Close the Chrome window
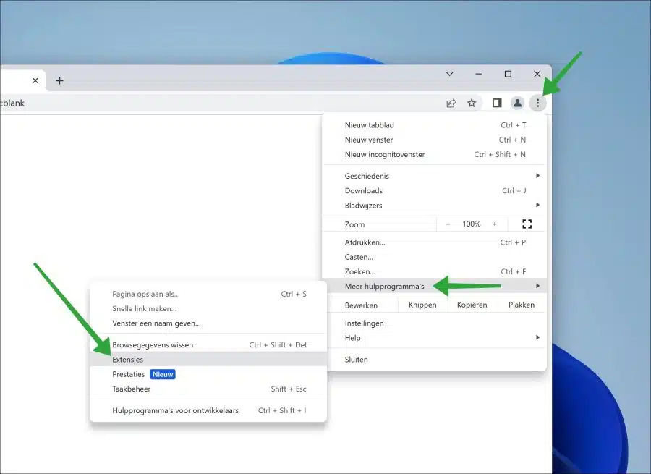 click(537, 74)
